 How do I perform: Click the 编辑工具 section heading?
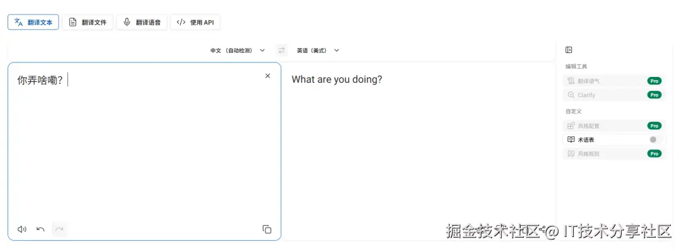coord(576,66)
